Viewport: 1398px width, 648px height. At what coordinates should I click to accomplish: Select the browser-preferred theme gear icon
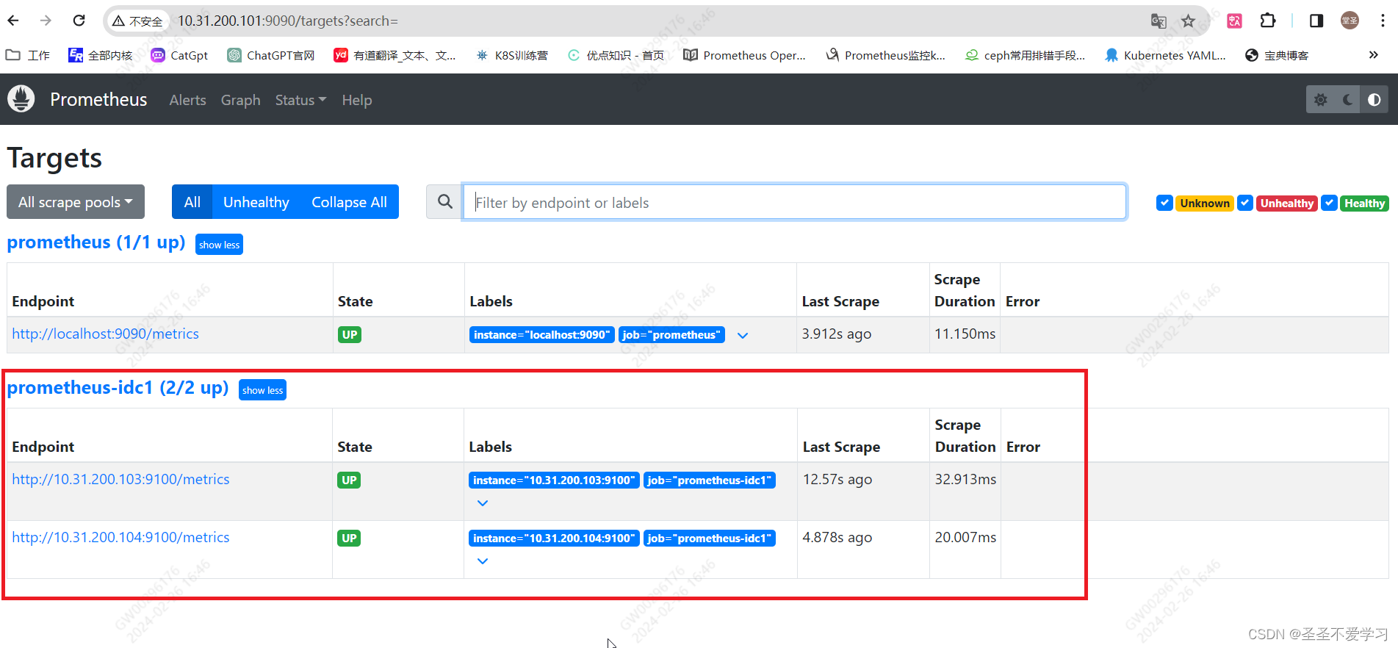click(1320, 100)
